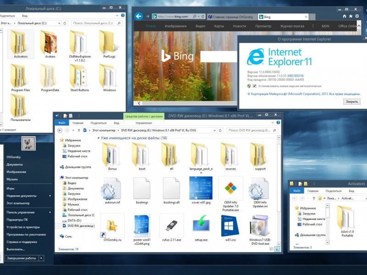This screenshot has width=367, height=275.
Task: Open Параметры ПК from the Start menu
Action: coord(17,220)
